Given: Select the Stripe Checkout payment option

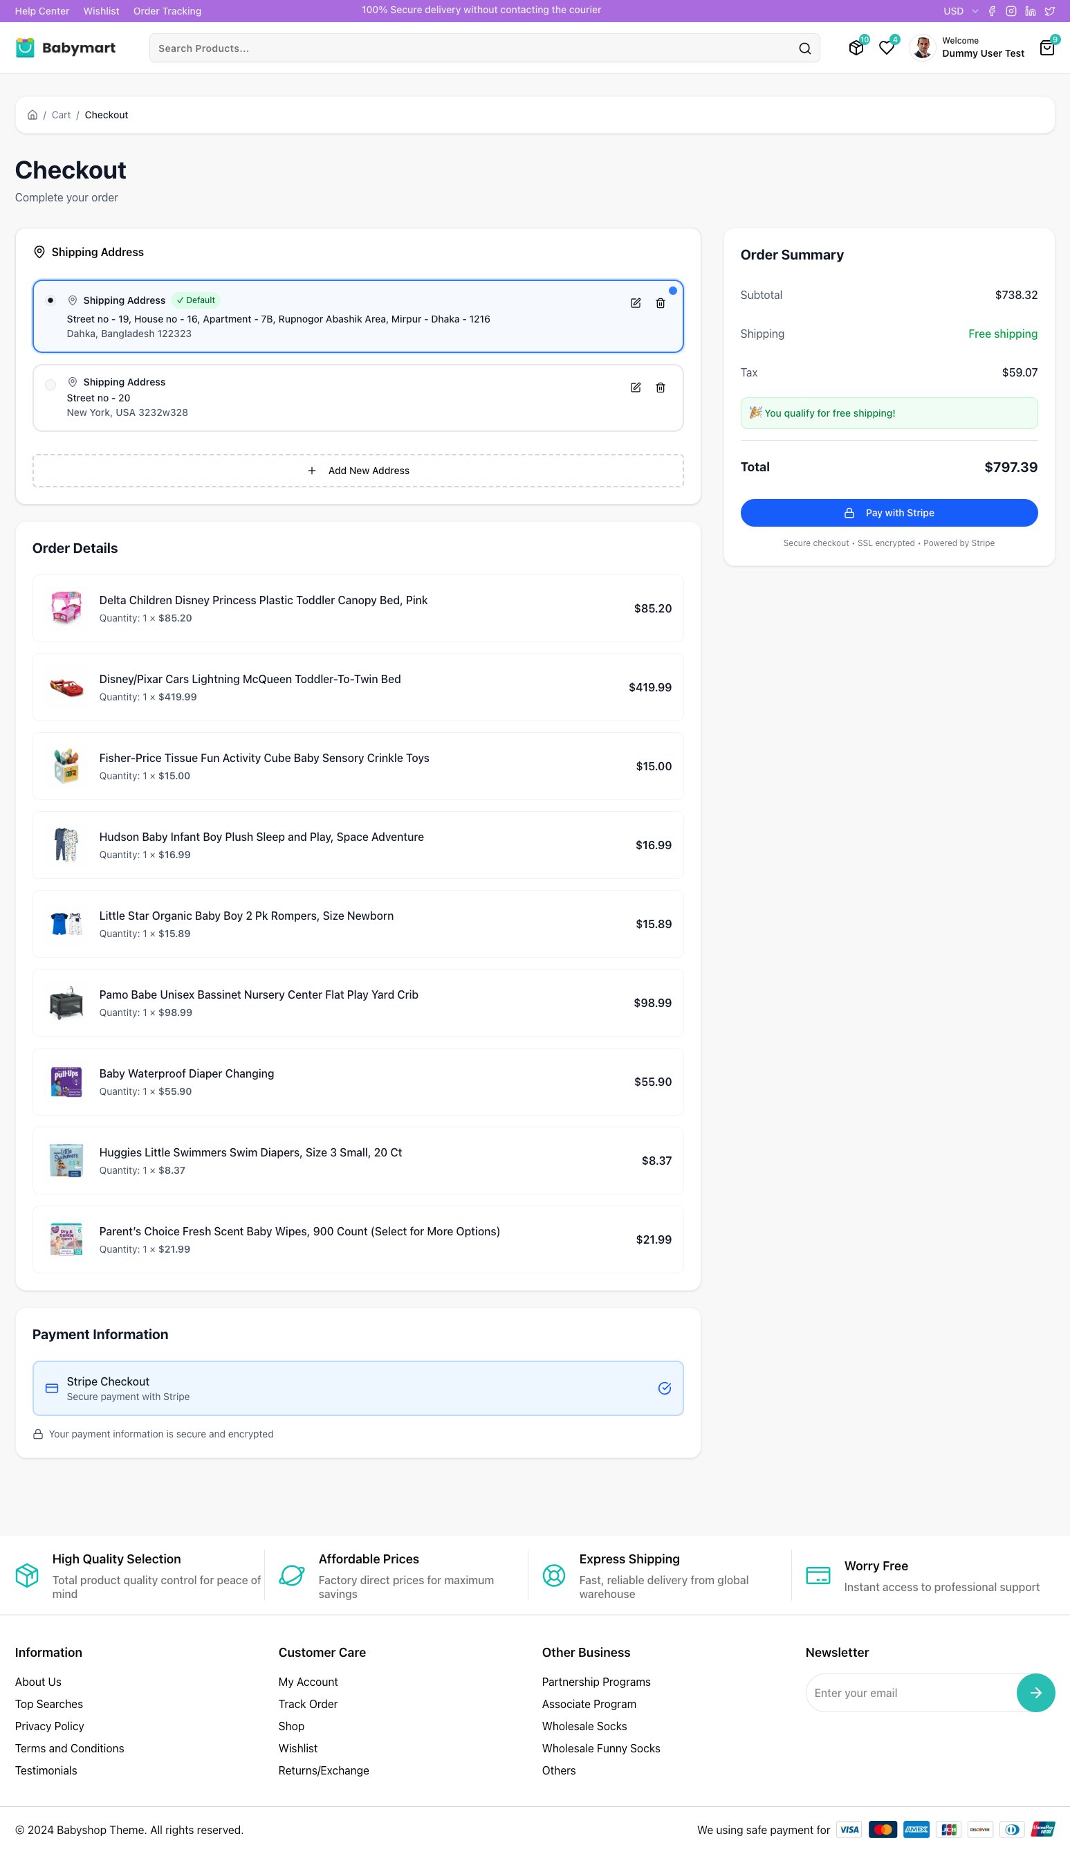Looking at the screenshot, I should [358, 1388].
